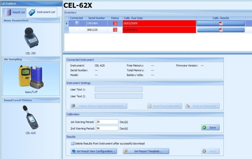Click the Result List database icon
252x159 pixels.
point(8,12)
